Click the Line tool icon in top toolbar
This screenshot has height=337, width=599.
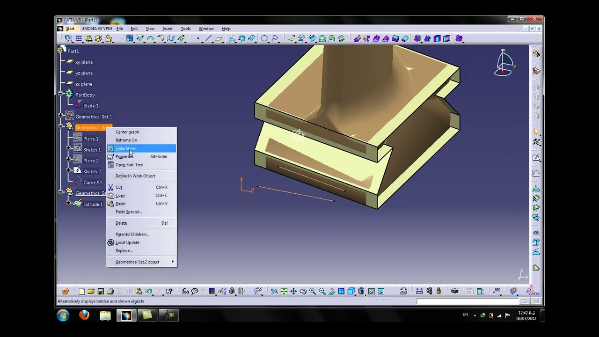[x=208, y=38]
